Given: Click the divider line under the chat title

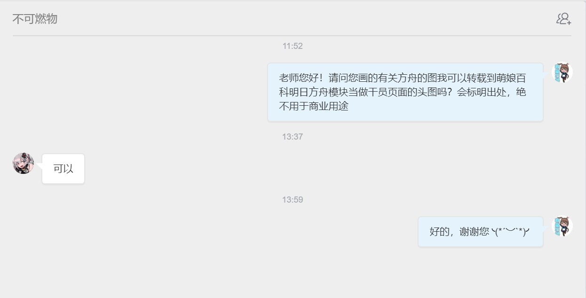Looking at the screenshot, I should [292, 36].
